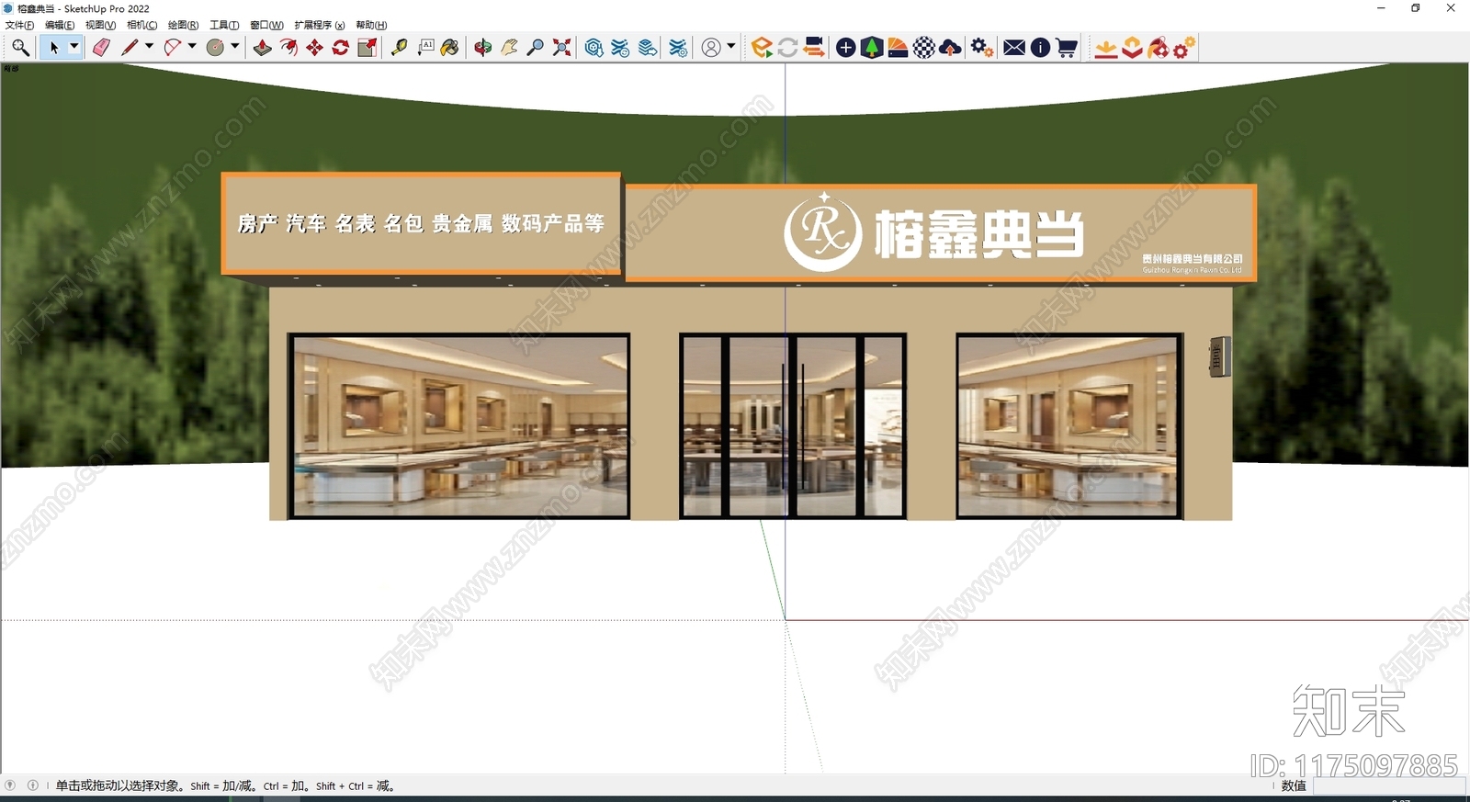Click the red gears icon
The width and height of the screenshot is (1470, 802).
pos(1184,48)
